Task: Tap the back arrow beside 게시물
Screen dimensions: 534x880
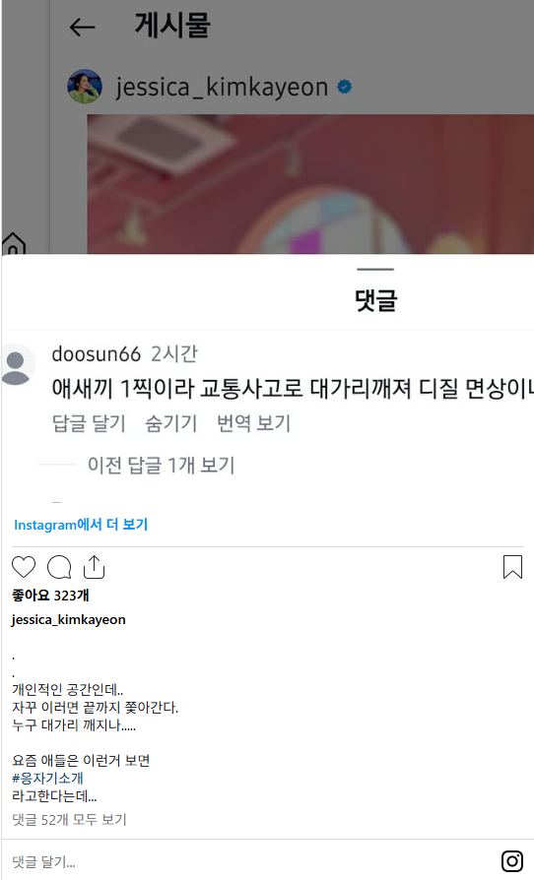Action: pos(82,27)
